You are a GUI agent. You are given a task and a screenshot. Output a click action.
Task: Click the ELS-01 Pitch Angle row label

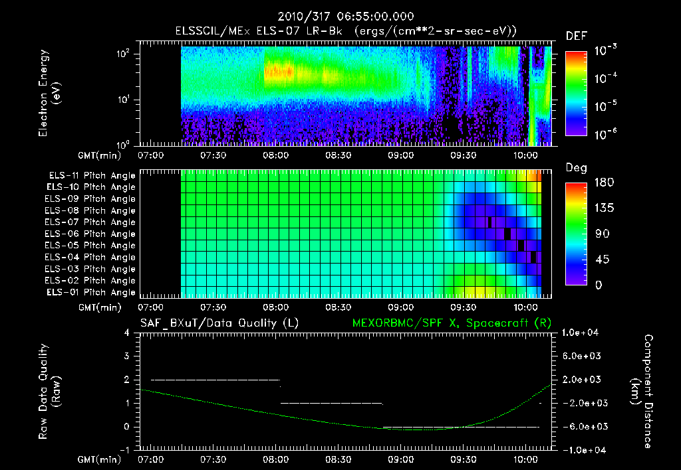click(91, 292)
